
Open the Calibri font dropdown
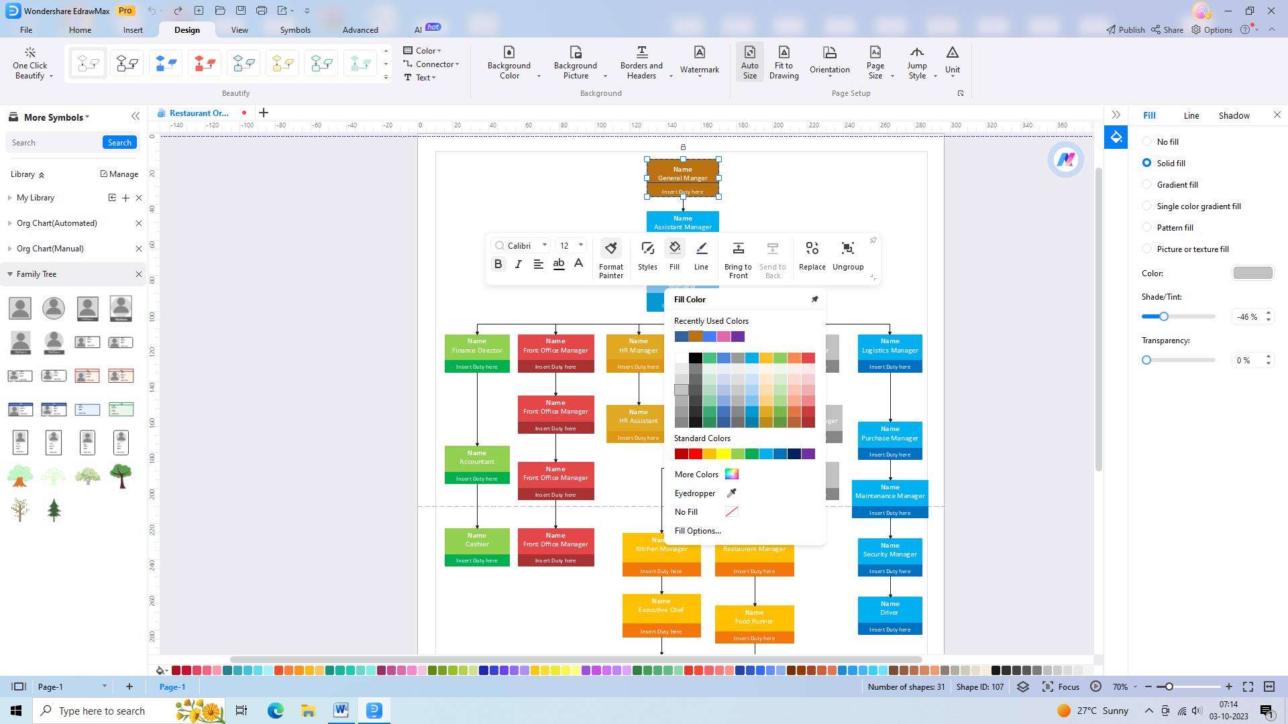tap(545, 245)
